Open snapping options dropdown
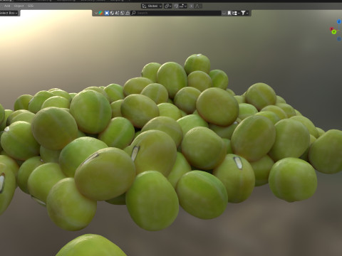This screenshot has width=342, height=256. [x=183, y=6]
